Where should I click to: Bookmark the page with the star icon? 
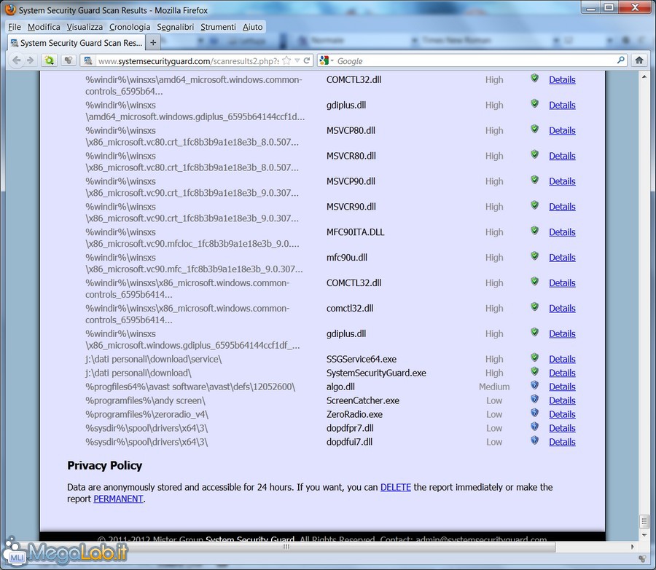click(286, 60)
